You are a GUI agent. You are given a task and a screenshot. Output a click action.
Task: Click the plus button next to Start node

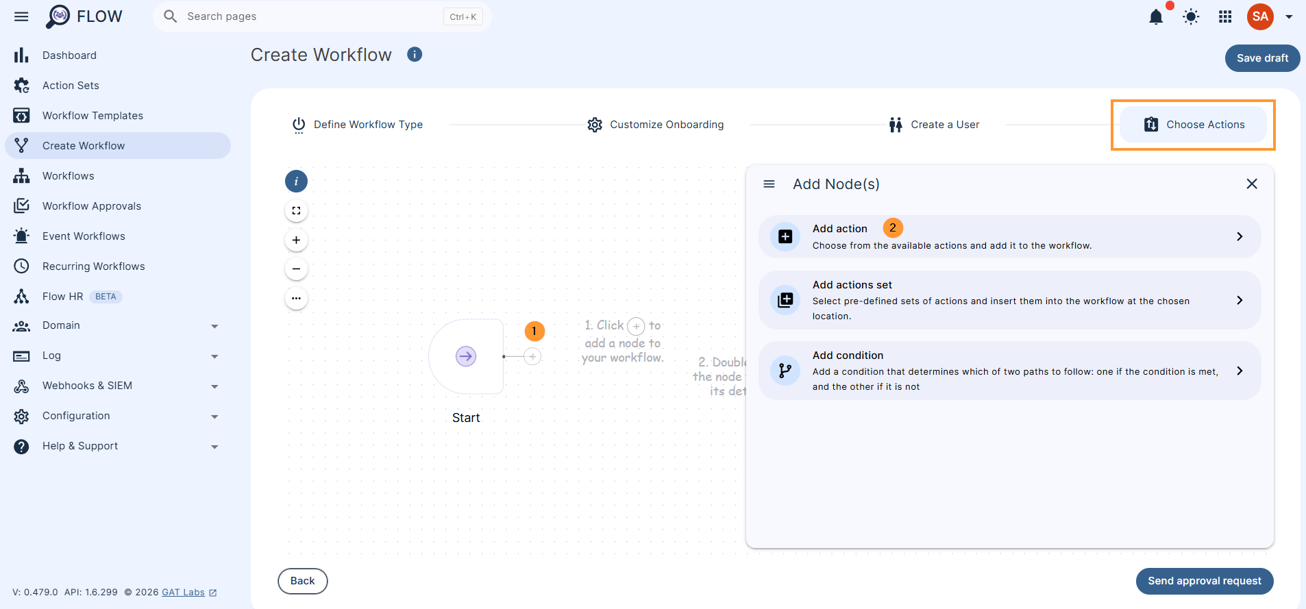coord(532,356)
